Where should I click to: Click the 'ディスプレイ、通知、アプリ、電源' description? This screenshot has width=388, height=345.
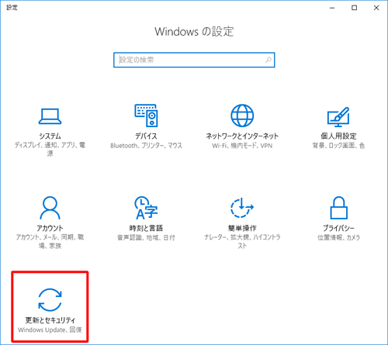tap(50, 149)
